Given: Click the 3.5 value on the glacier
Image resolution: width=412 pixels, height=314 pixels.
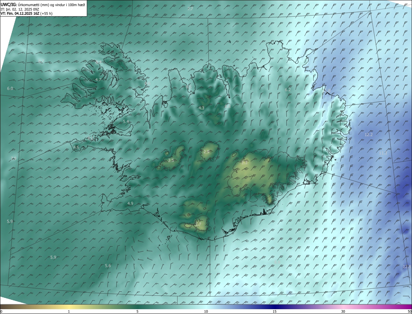Looking at the screenshot, I should point(171,160).
